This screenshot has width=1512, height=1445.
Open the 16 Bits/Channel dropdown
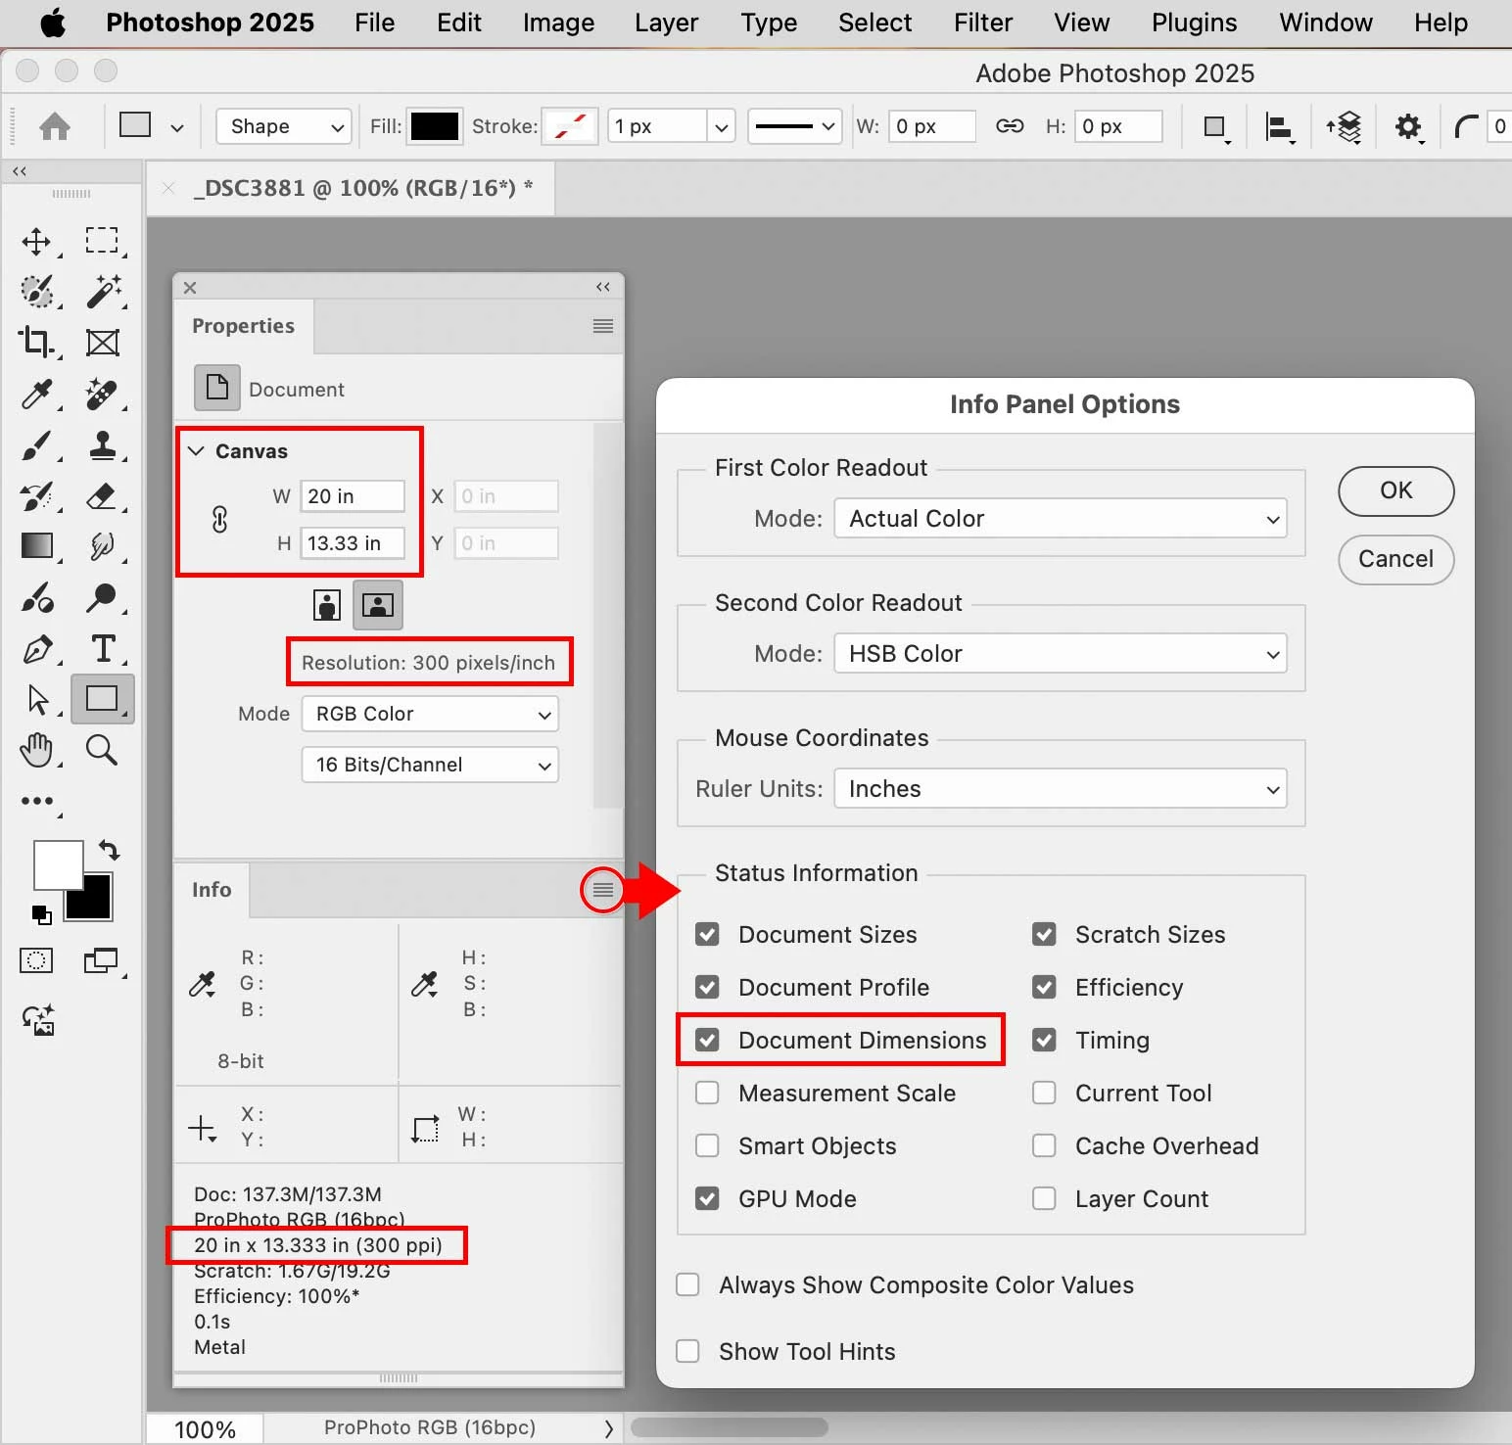430,765
